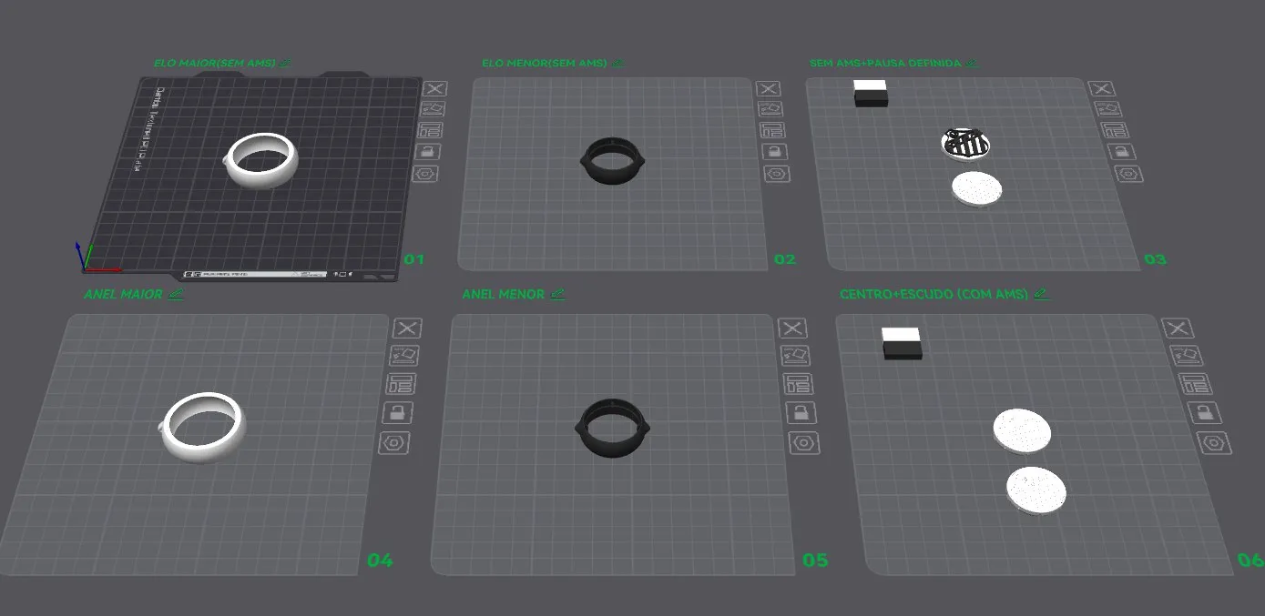Open plate settings for plate 01
1265x616 pixels.
(x=425, y=173)
